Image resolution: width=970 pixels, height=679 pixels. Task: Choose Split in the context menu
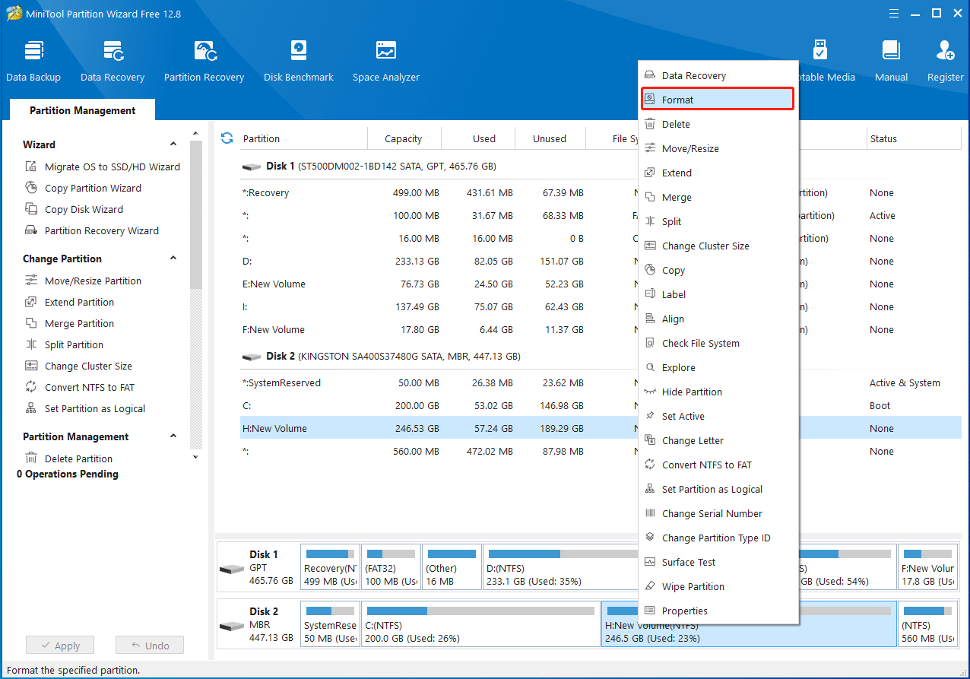718,221
